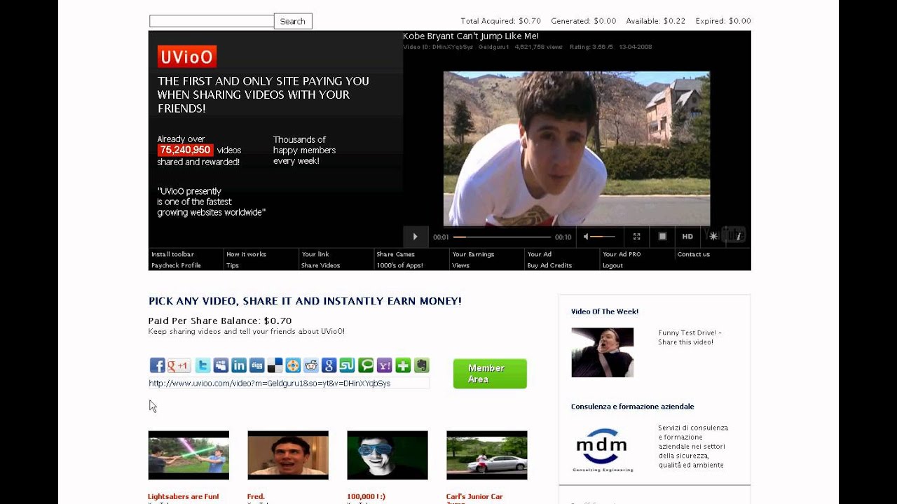The width and height of the screenshot is (897, 504).
Task: Open Tips menu item
Action: click(233, 265)
